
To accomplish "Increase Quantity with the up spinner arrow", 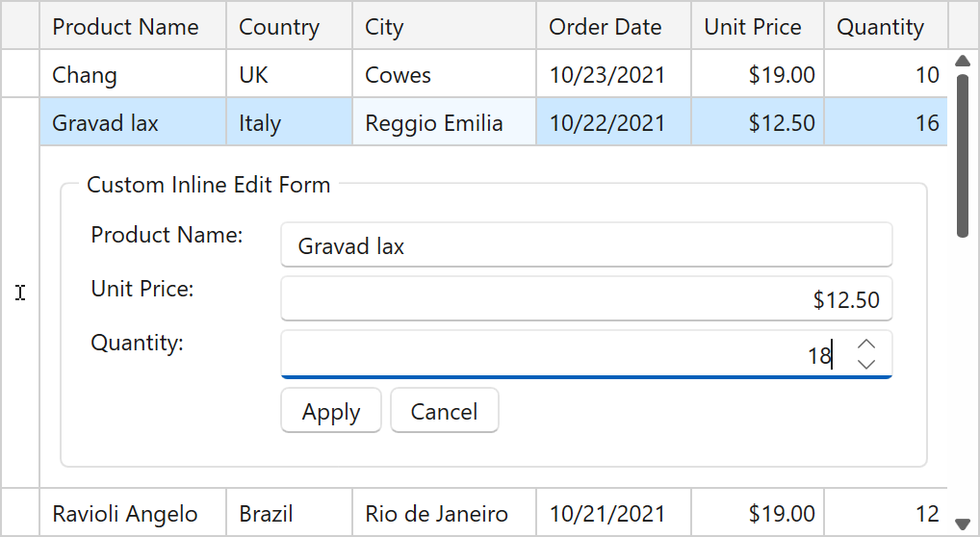I will pos(866,345).
